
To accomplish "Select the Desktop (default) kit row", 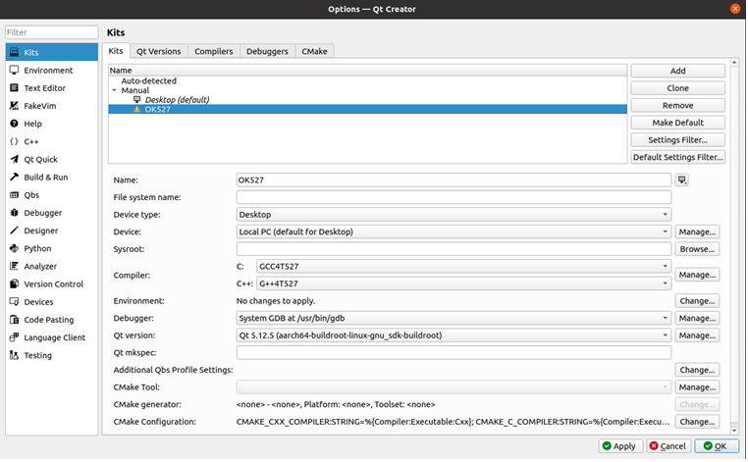I will 368,100.
